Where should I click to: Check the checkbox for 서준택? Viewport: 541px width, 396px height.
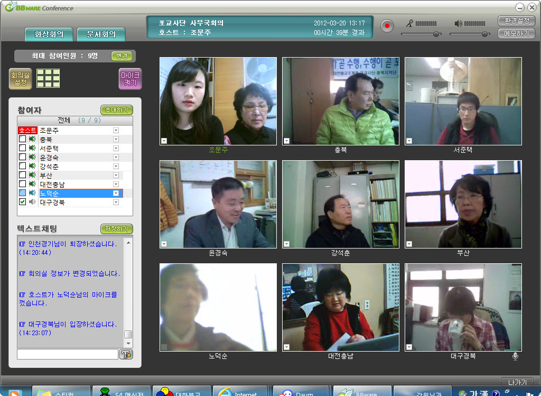pyautogui.click(x=23, y=149)
